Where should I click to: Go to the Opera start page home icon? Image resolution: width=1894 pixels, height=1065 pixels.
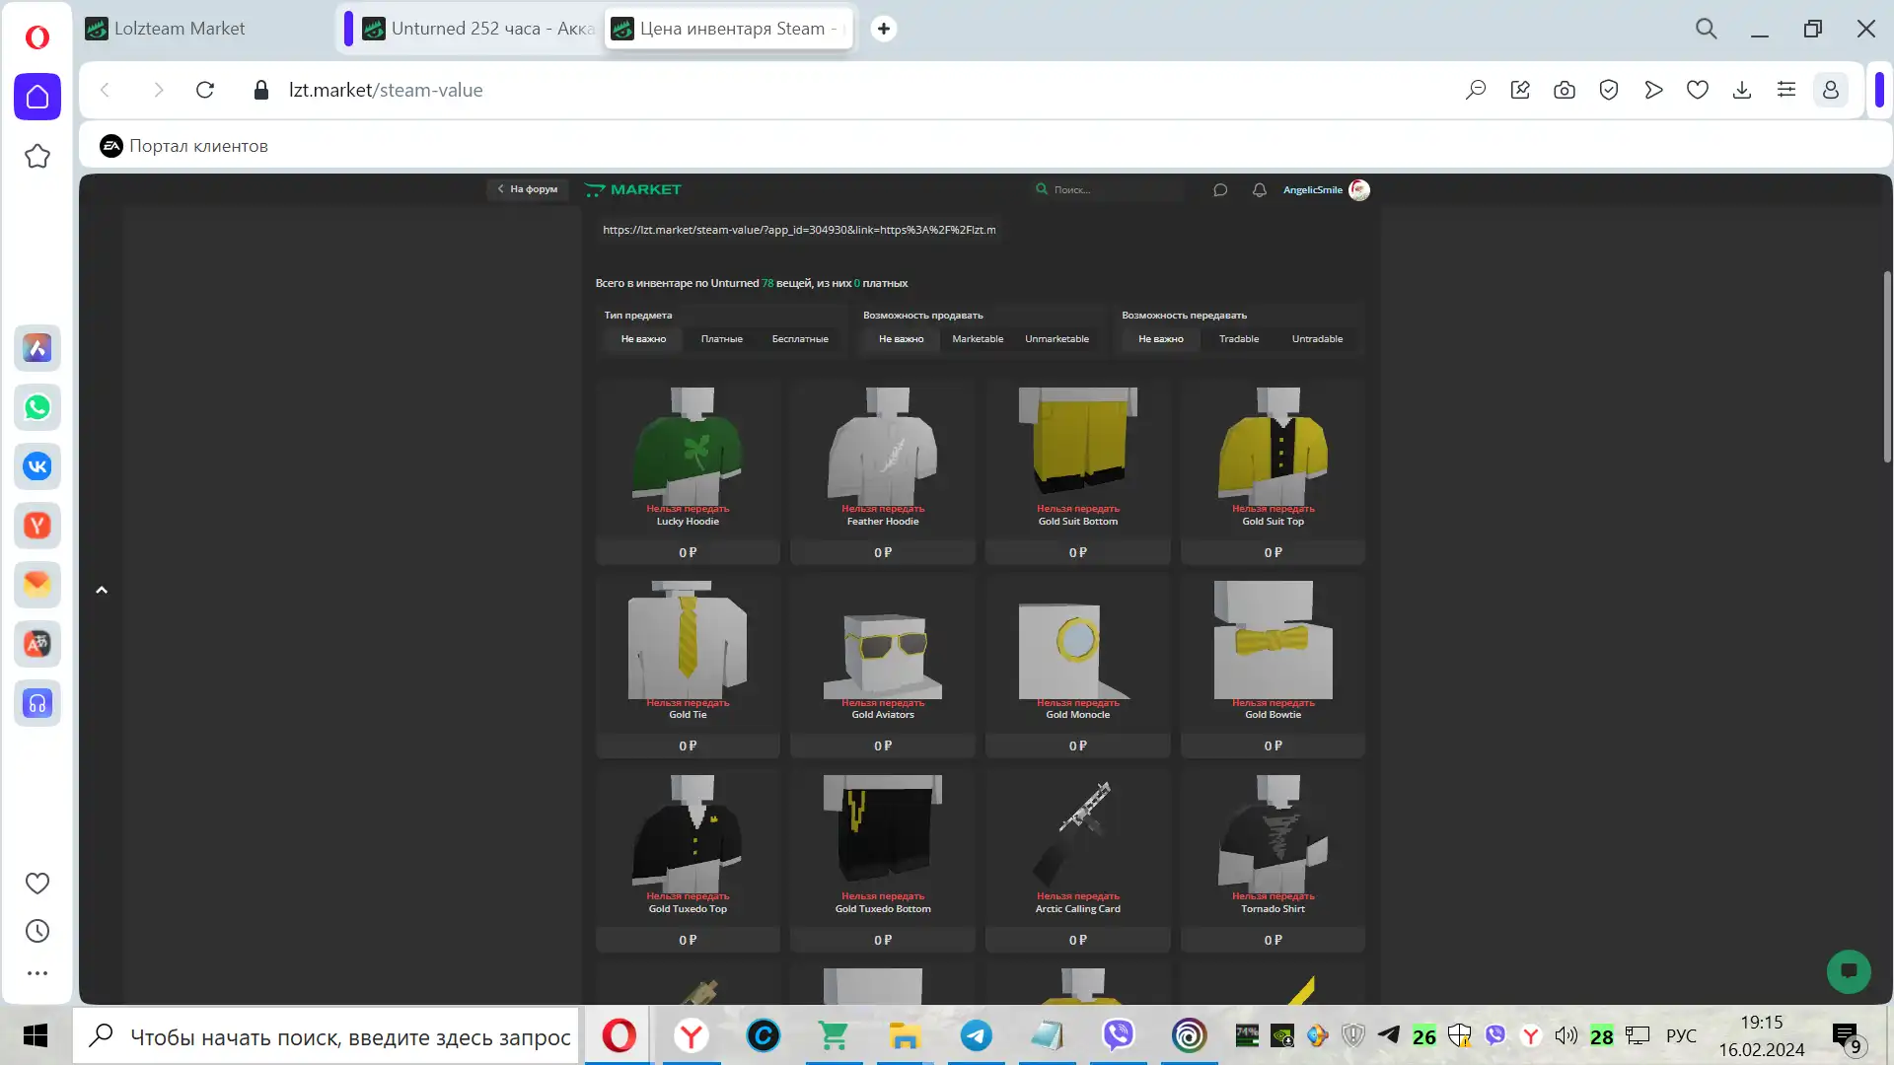pos(37,97)
